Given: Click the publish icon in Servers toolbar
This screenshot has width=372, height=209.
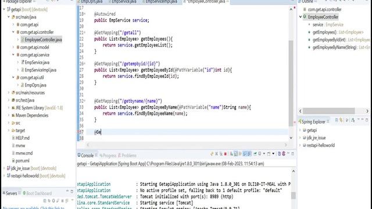Looking at the screenshot, I should [67, 200].
